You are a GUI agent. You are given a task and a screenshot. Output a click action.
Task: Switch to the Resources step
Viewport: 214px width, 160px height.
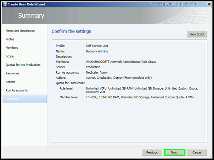coord(12,73)
